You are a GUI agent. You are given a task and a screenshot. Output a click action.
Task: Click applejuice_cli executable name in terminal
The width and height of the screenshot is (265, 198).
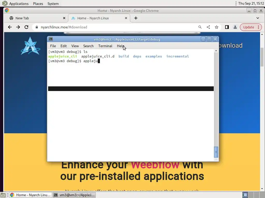[63, 56]
